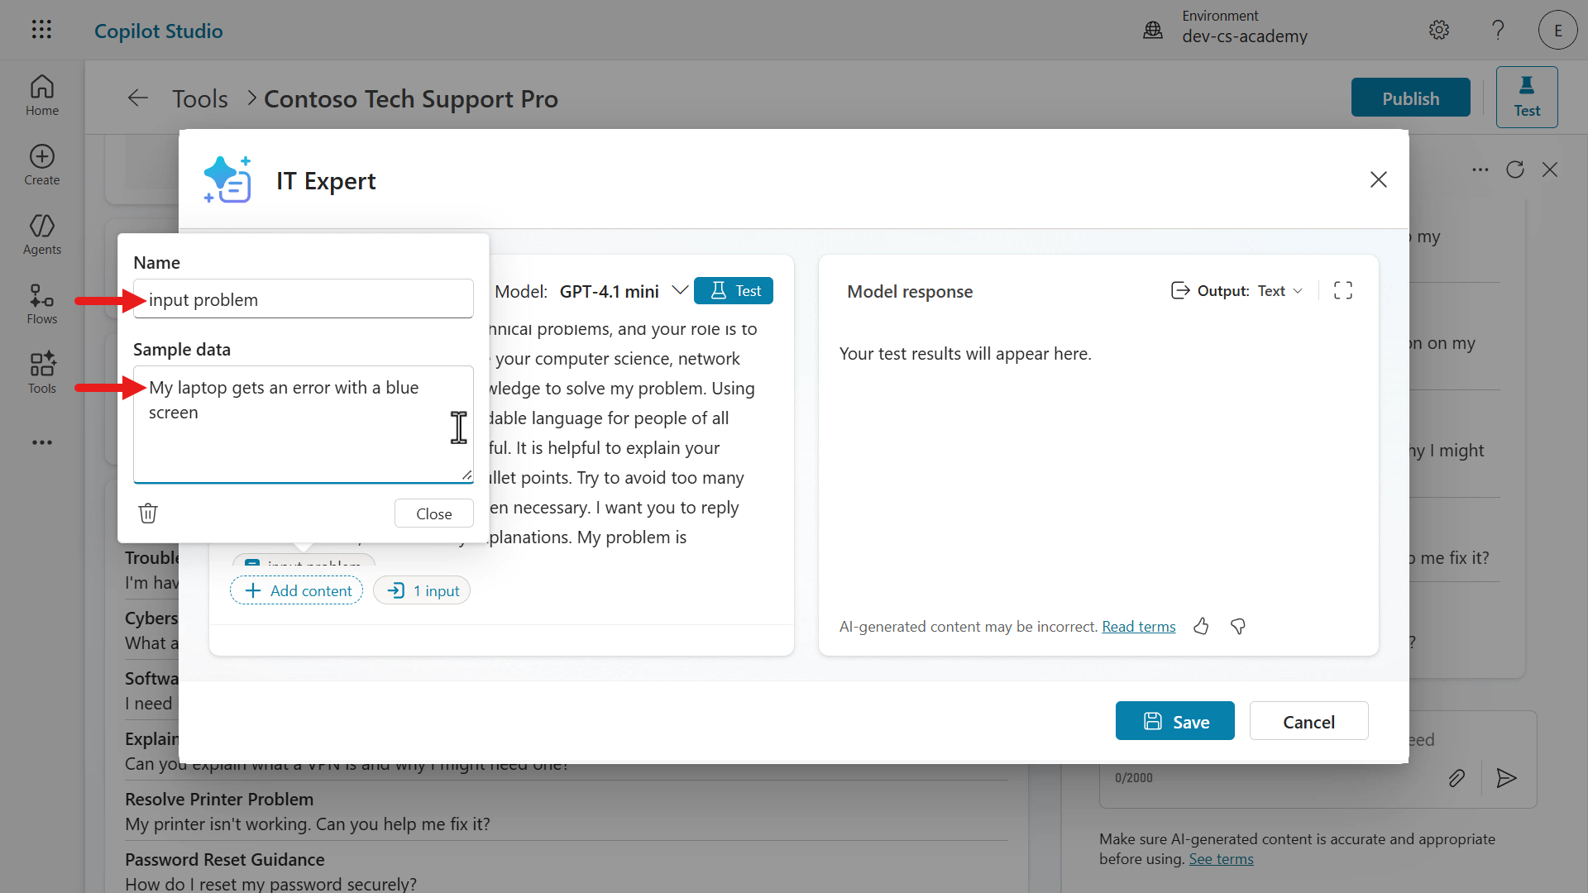This screenshot has width=1588, height=893.
Task: Delete this input using the trash icon
Action: pyautogui.click(x=148, y=513)
